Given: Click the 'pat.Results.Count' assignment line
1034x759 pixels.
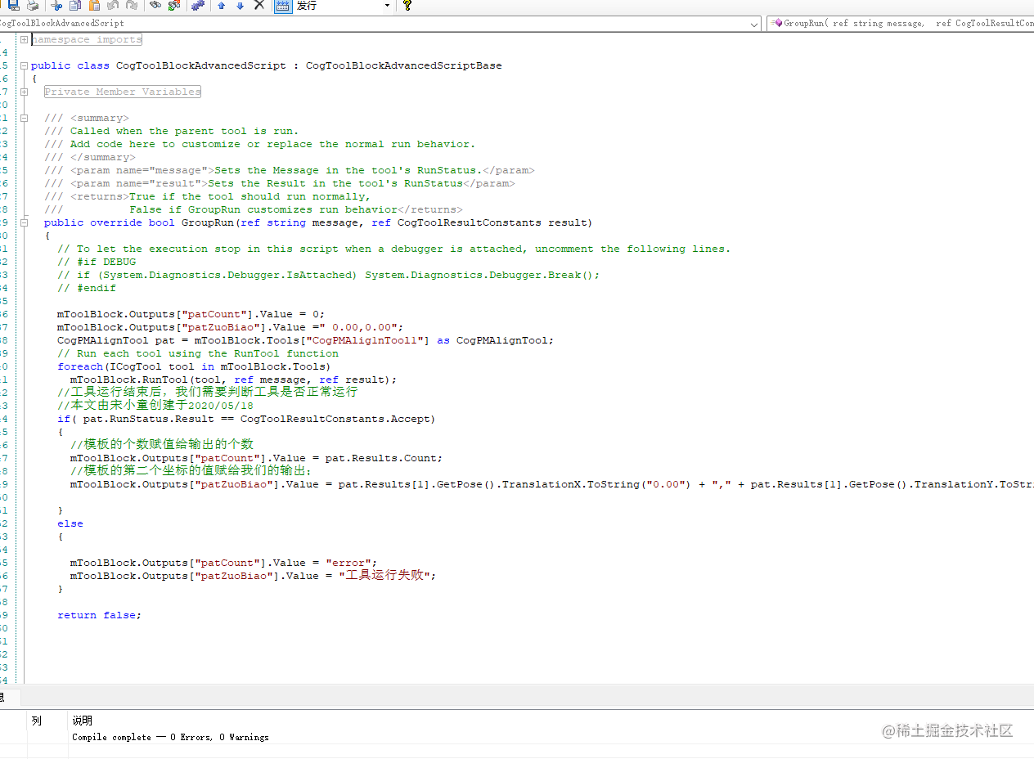Looking at the screenshot, I should click(x=256, y=458).
